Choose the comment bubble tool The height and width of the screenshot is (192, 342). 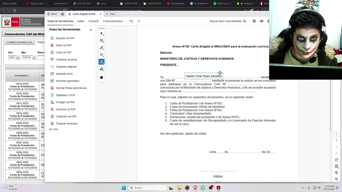(x=102, y=41)
